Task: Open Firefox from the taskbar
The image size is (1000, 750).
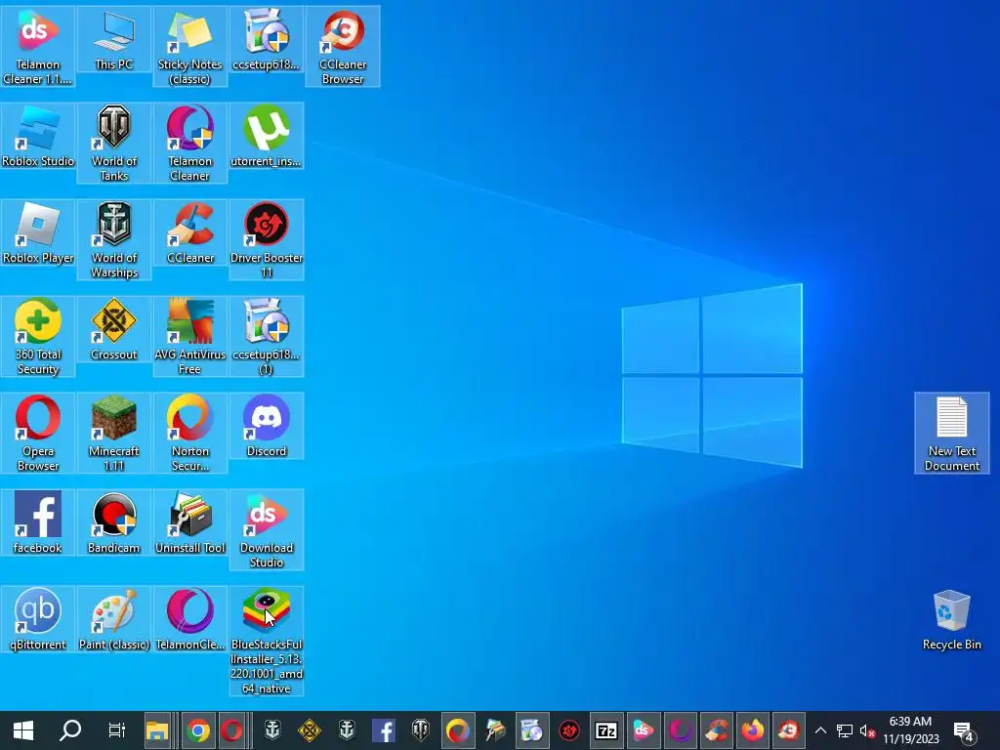Action: point(754,730)
